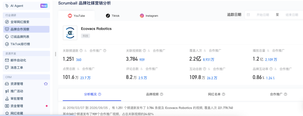Screen dimensions: 303x116
Task: Select 品牌合作洞察 in the sidebar
Action: coord(26,29)
